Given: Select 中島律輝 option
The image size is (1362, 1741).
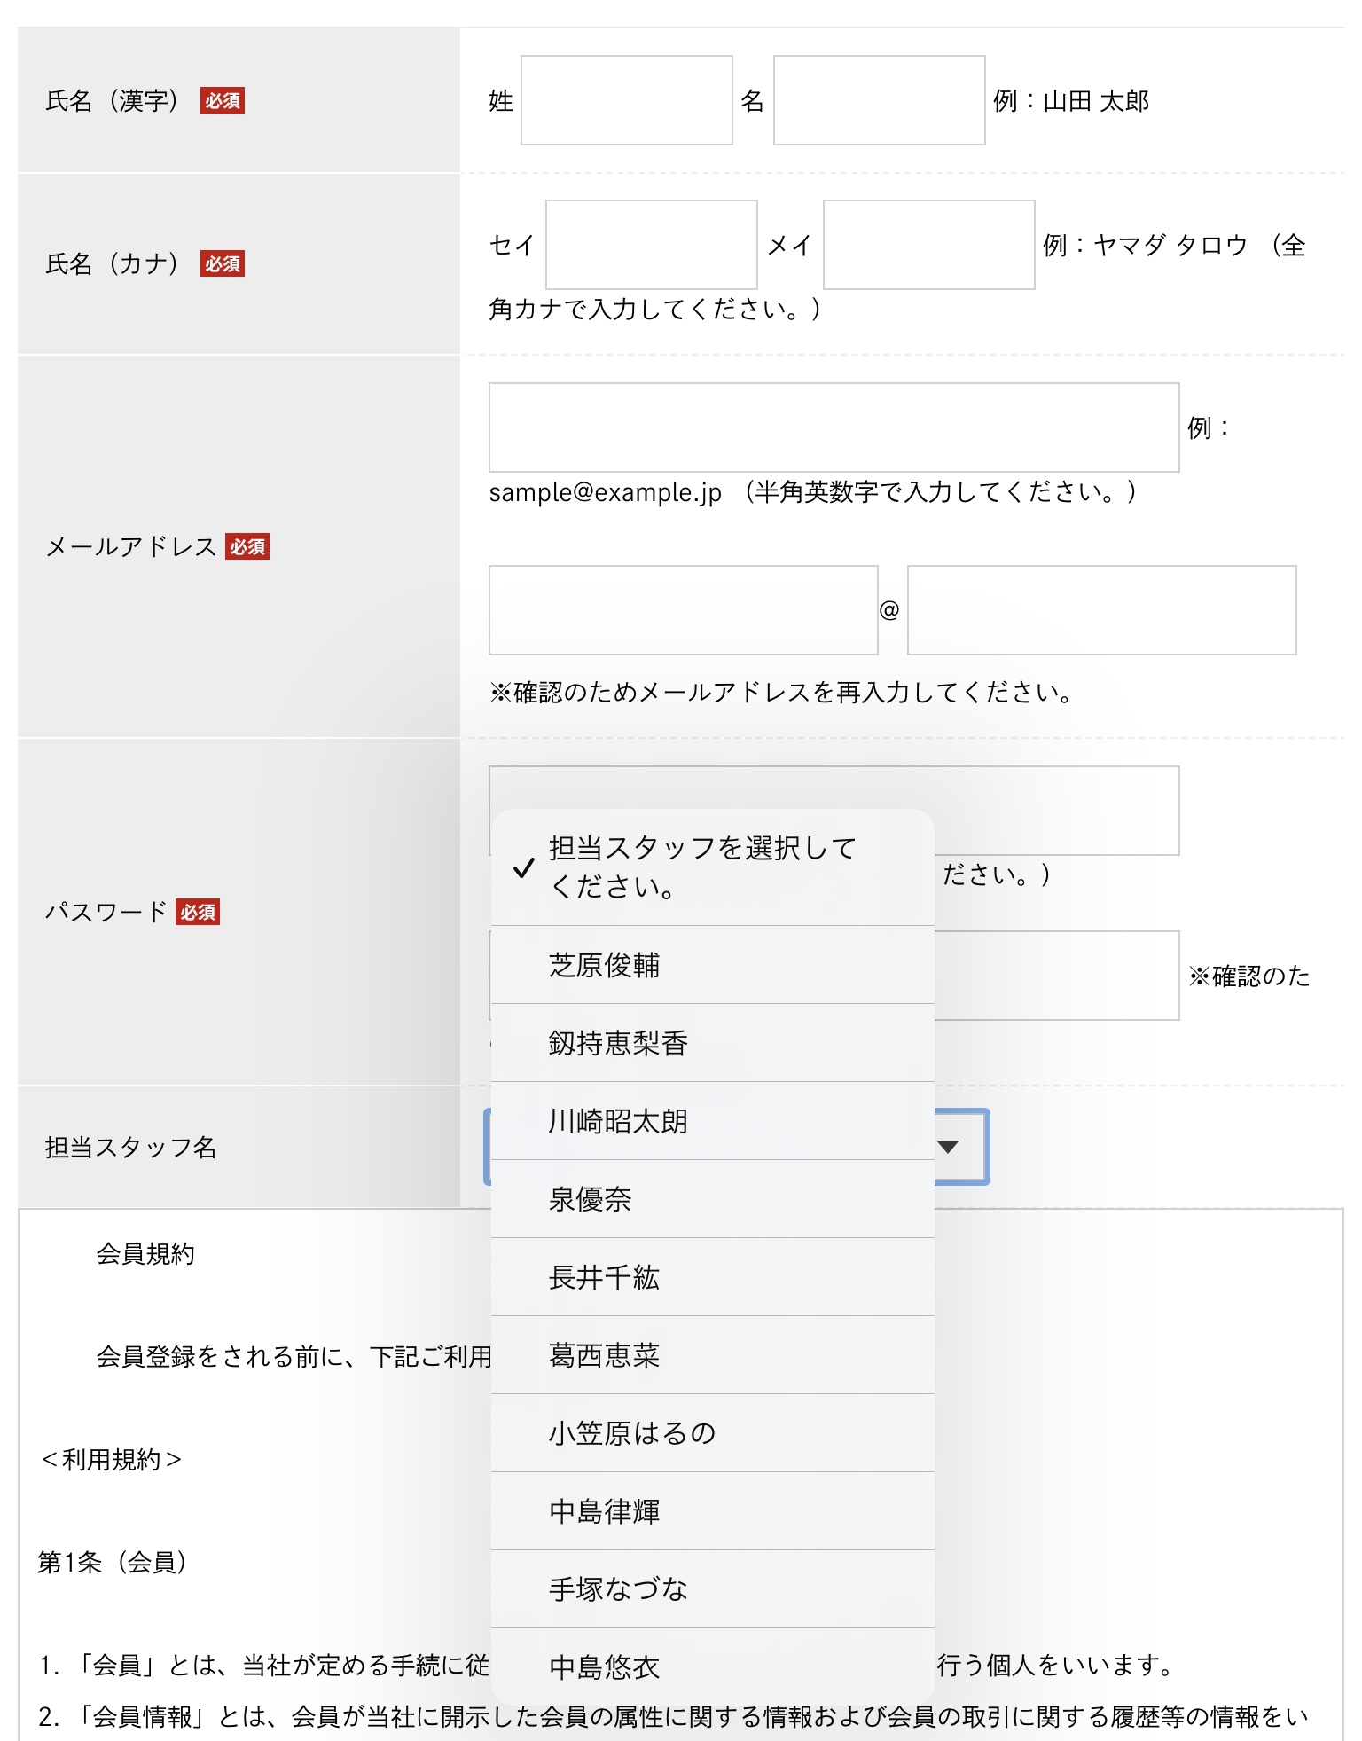Looking at the screenshot, I should [x=713, y=1511].
